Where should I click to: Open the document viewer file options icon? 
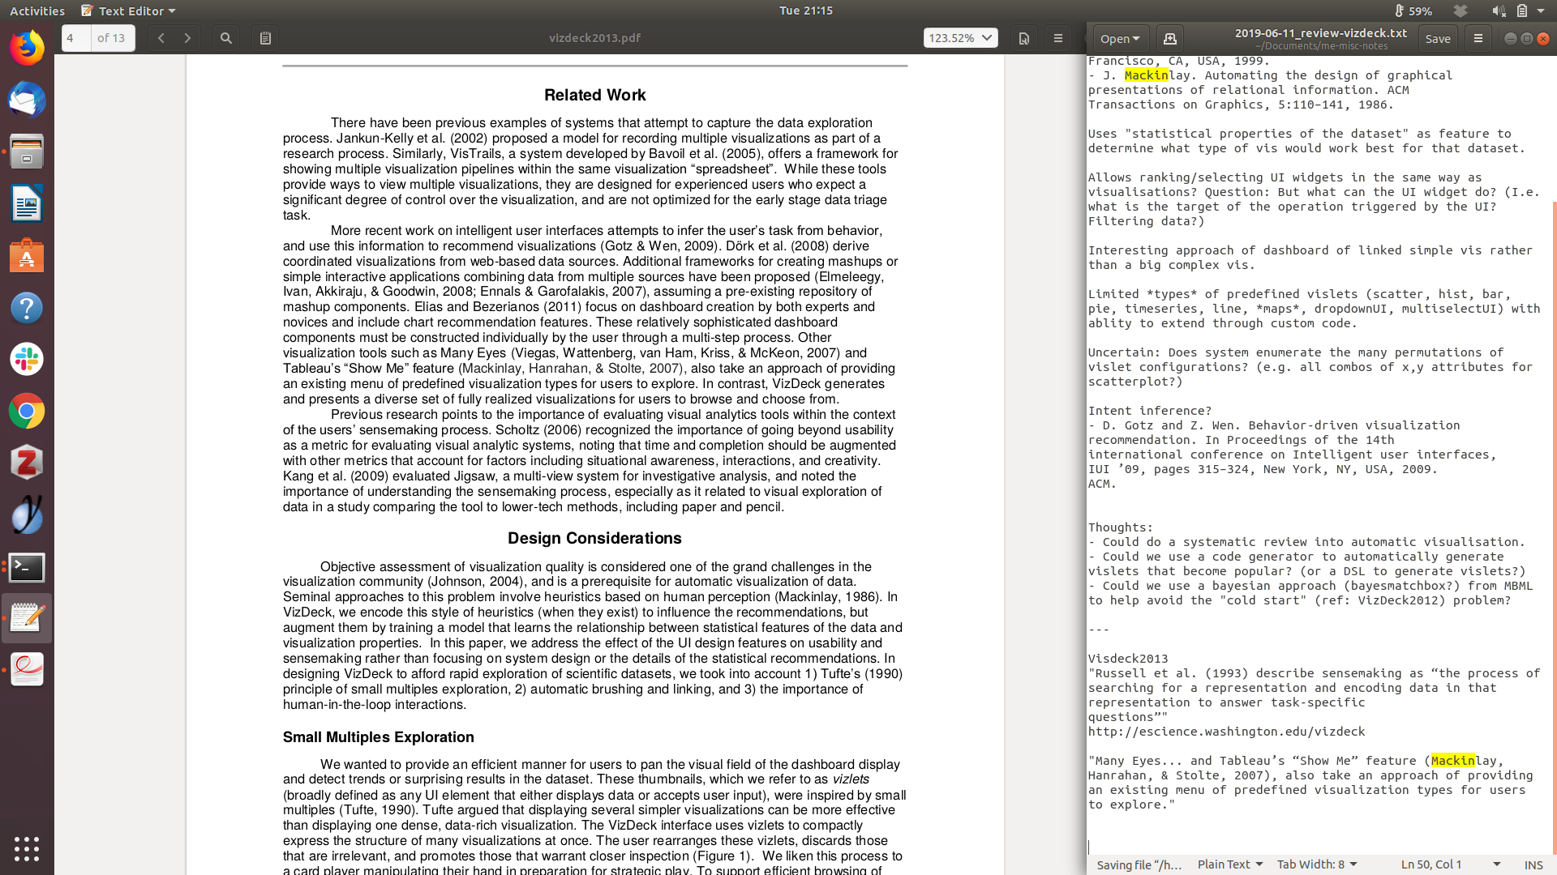(x=1024, y=38)
